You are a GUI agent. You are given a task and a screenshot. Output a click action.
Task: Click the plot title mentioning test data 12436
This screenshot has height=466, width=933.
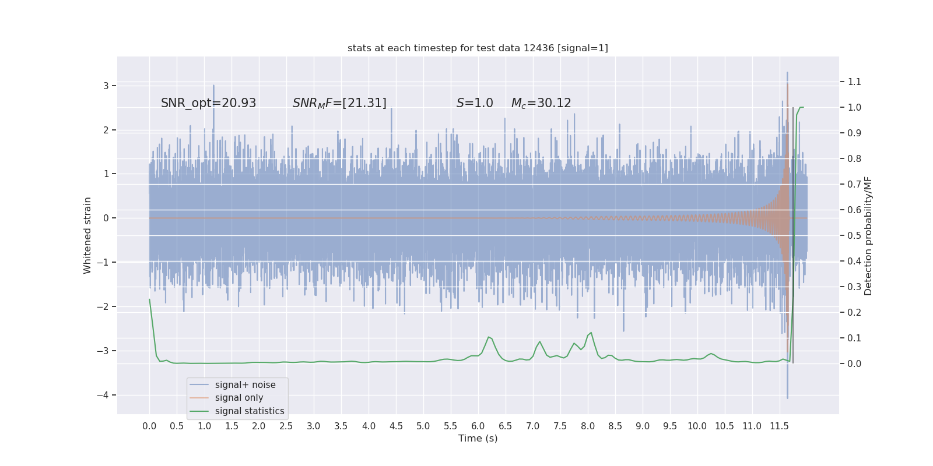pos(478,48)
